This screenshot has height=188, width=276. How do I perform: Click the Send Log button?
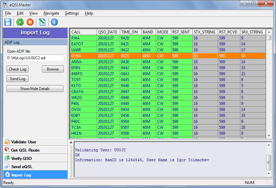[x=17, y=79]
